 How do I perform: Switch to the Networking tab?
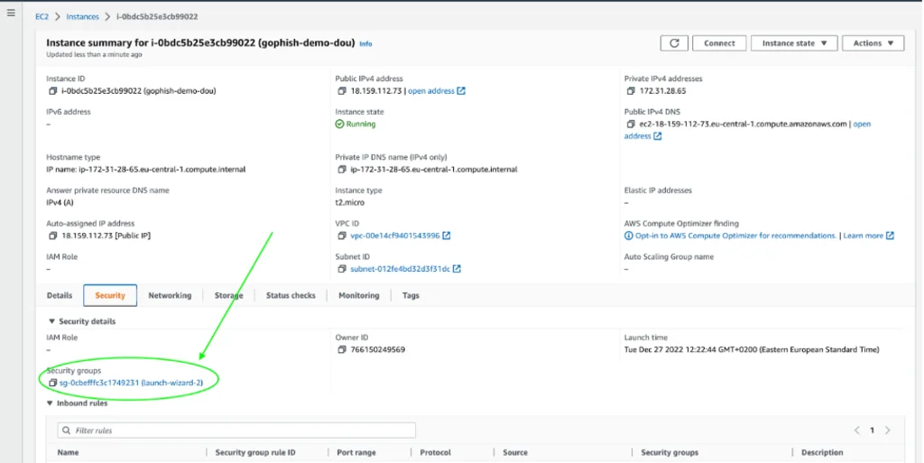tap(170, 296)
